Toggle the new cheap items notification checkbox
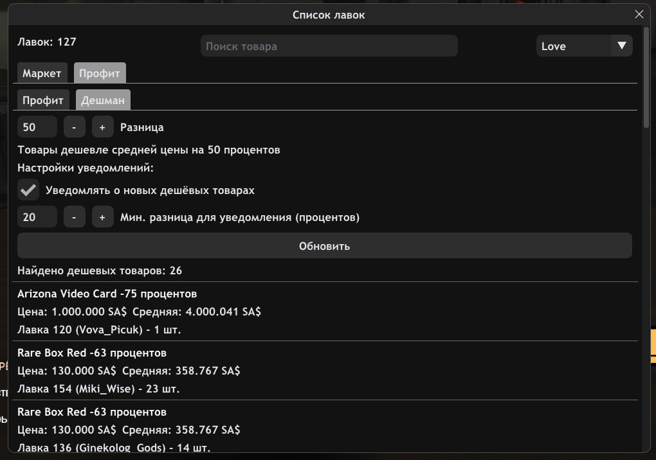656x460 pixels. tap(28, 190)
